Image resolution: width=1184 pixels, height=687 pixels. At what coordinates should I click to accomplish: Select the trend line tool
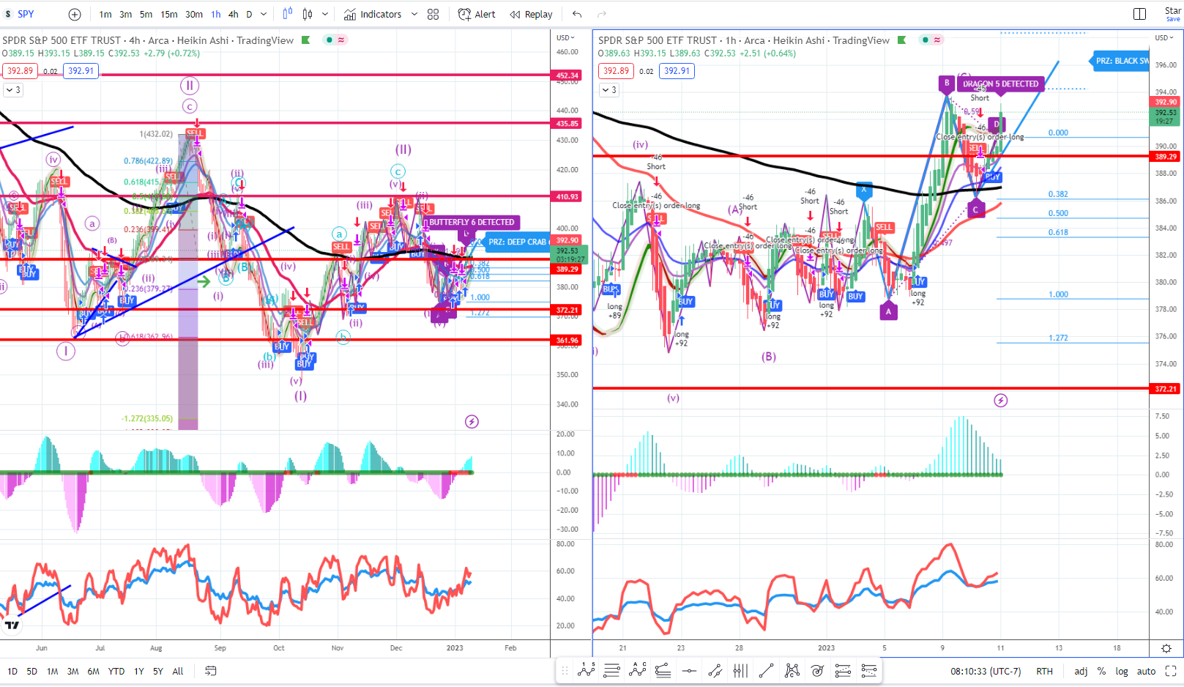766,670
